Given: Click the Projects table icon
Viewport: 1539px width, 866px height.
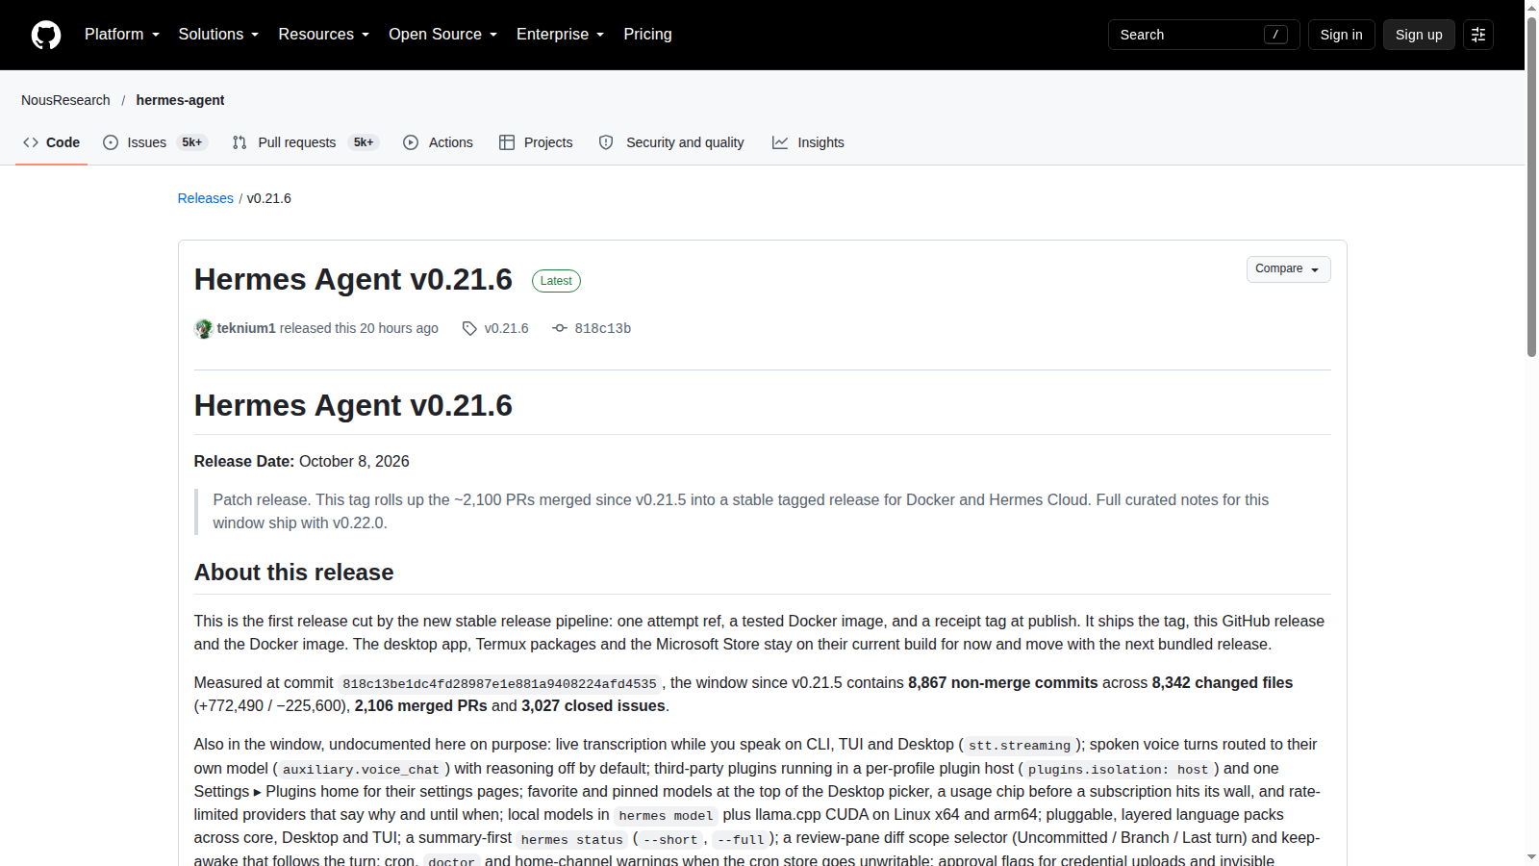Looking at the screenshot, I should pos(507,142).
